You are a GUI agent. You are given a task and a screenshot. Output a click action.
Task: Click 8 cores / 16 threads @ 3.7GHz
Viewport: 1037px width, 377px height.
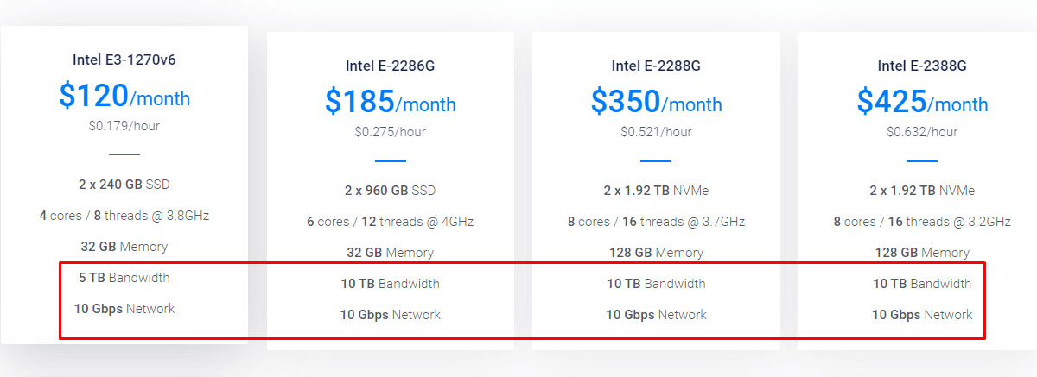[x=656, y=222]
